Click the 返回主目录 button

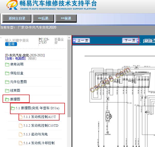(17, 19)
